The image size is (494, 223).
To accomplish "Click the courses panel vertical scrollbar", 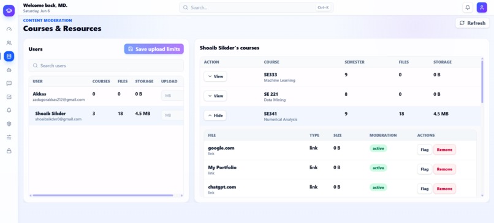I will click(x=482, y=82).
